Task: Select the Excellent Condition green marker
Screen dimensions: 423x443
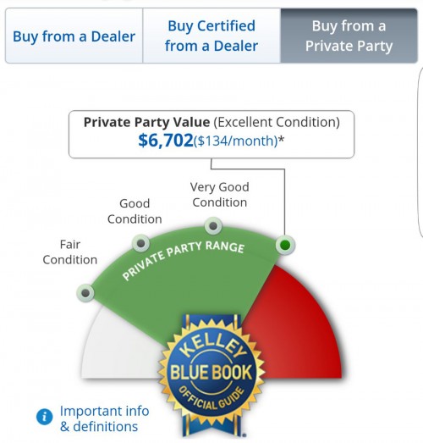Action: 286,245
